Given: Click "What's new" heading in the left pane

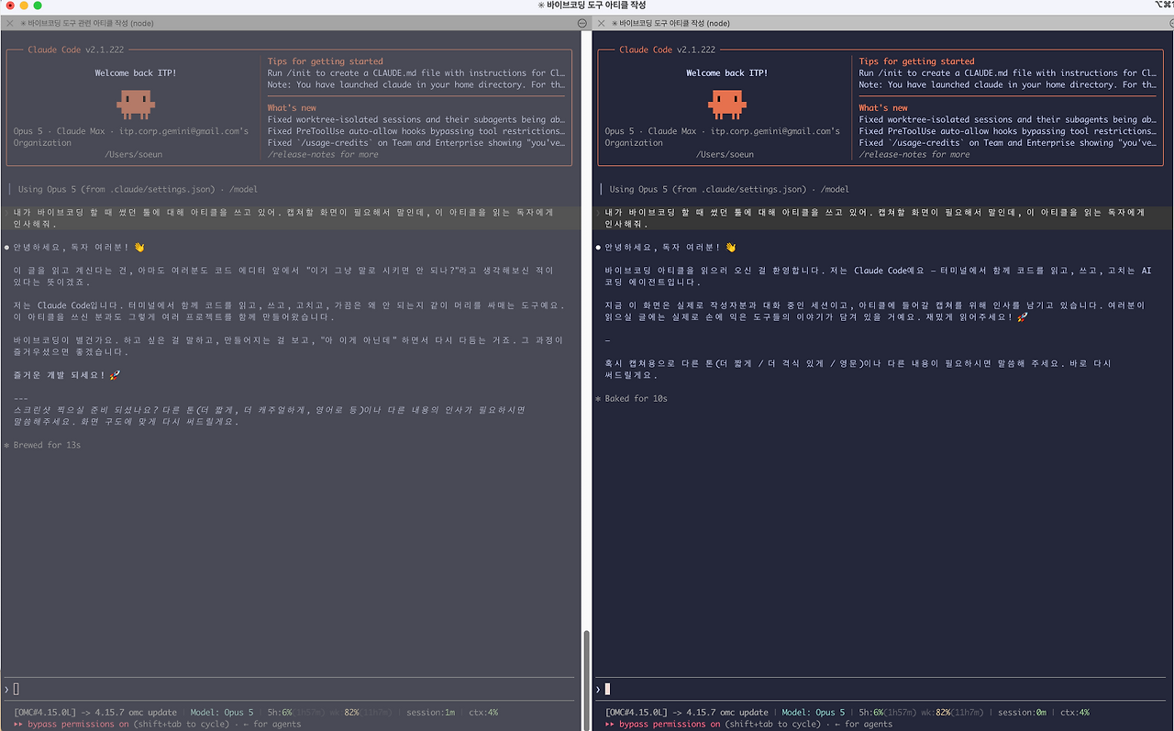Looking at the screenshot, I should (x=292, y=108).
